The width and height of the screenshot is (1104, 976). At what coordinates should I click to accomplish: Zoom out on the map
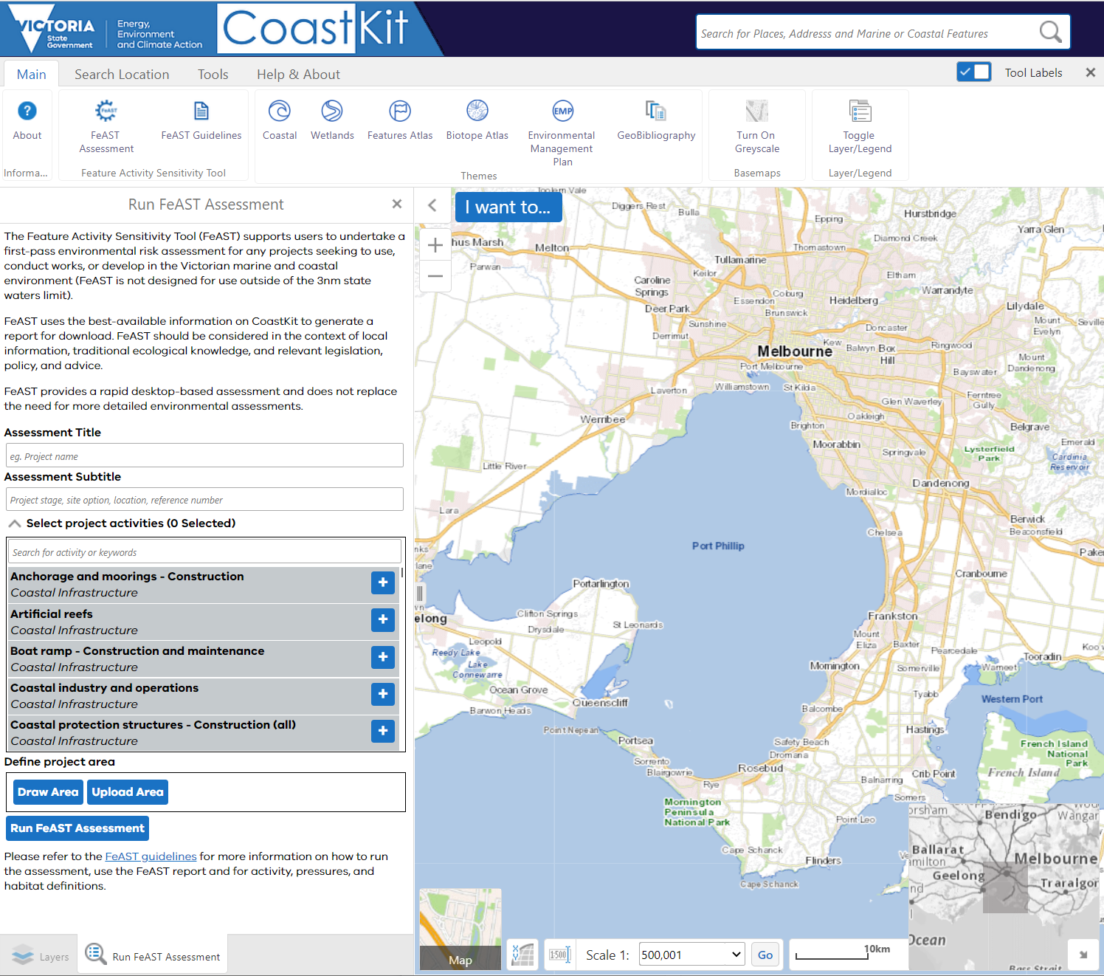coord(435,276)
